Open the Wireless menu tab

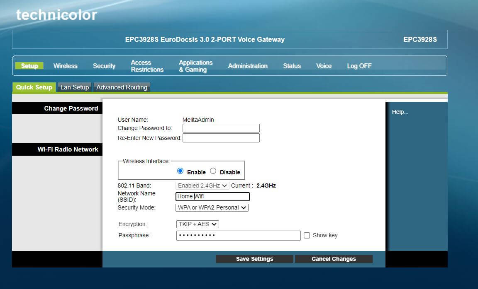65,66
